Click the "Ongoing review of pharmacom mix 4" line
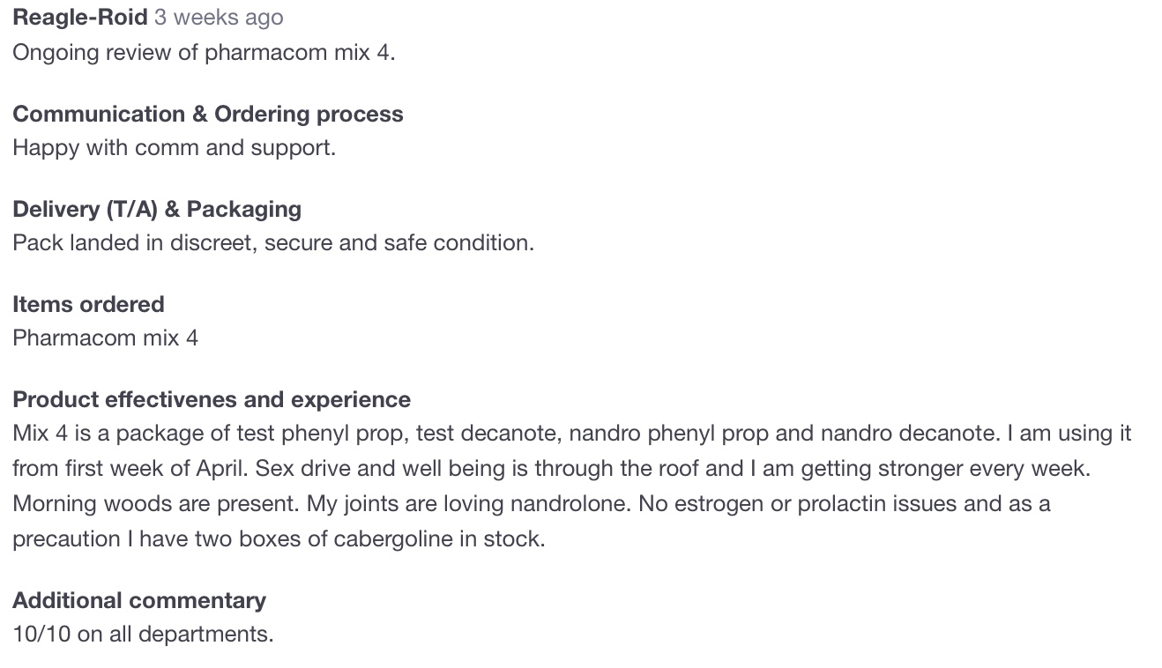The height and width of the screenshot is (668, 1162). [204, 52]
